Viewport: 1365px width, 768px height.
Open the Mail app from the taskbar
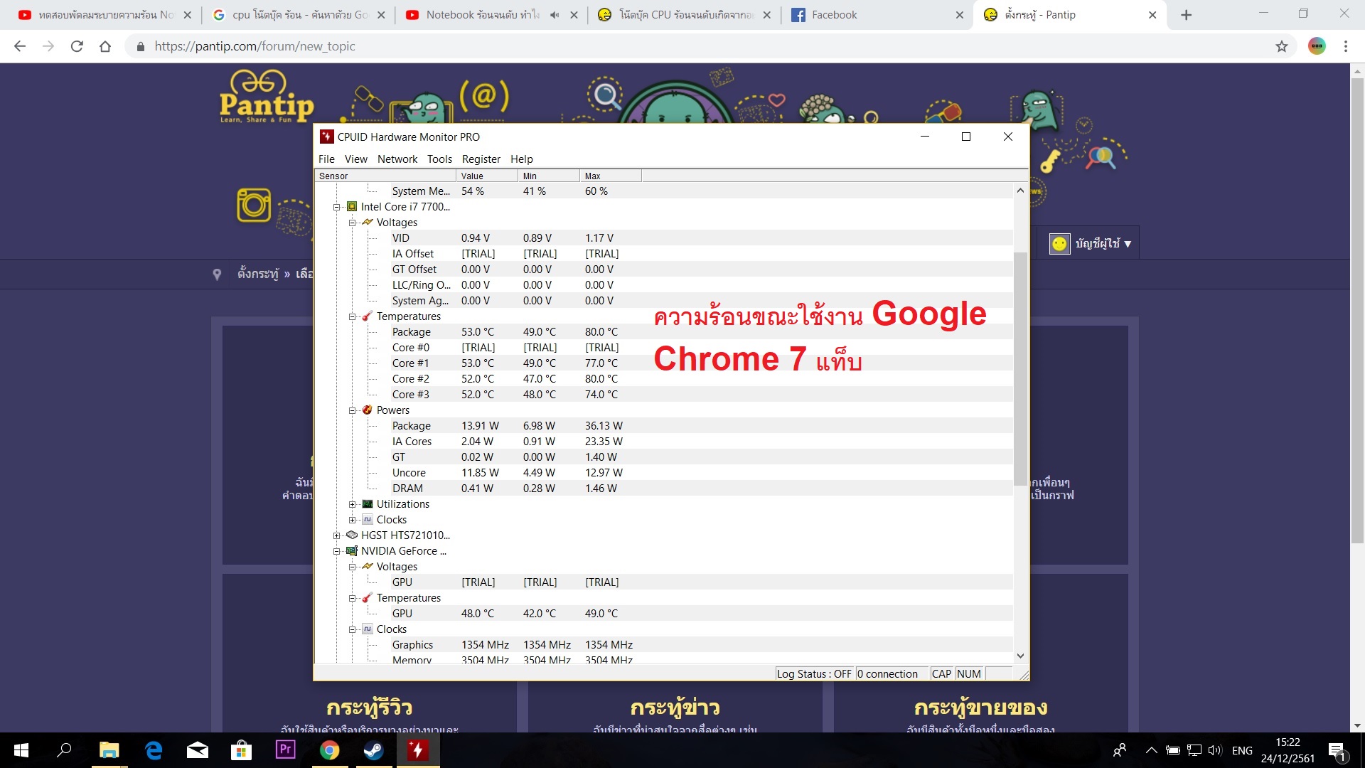click(x=198, y=750)
